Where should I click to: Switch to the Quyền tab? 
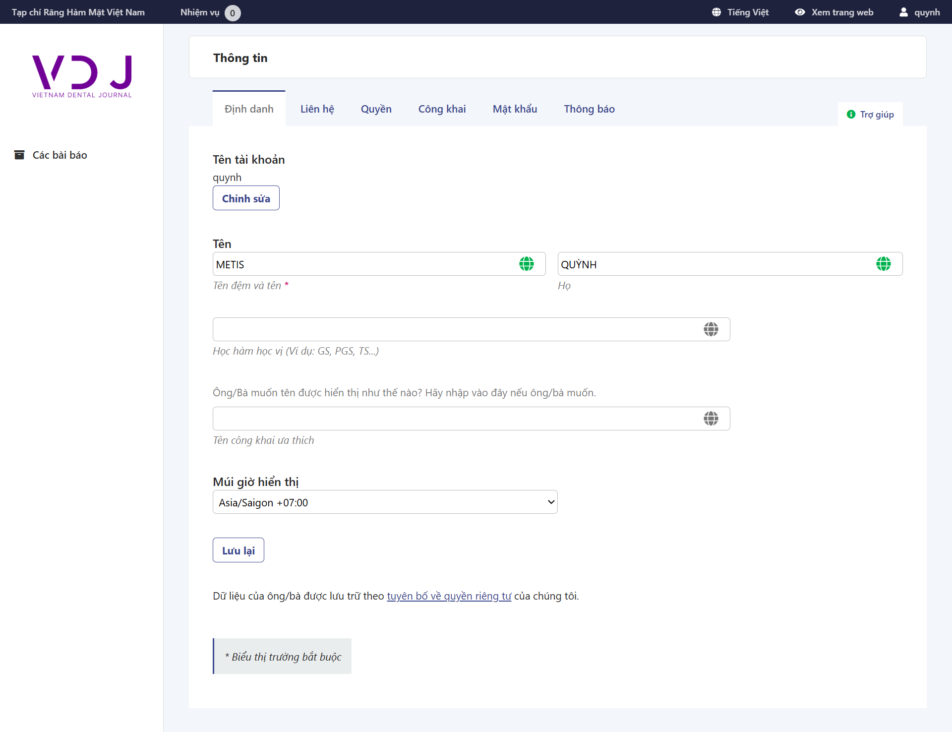pos(376,109)
